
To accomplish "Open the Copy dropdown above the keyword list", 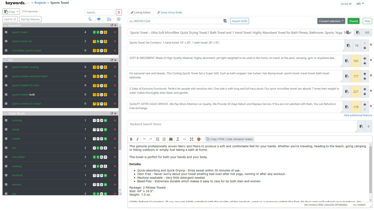I will pos(11,12).
